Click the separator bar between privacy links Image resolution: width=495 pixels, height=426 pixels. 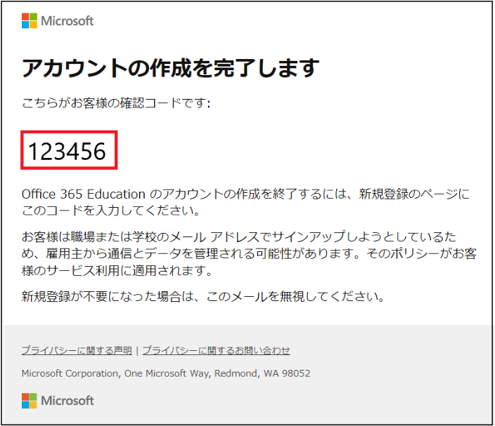click(137, 350)
